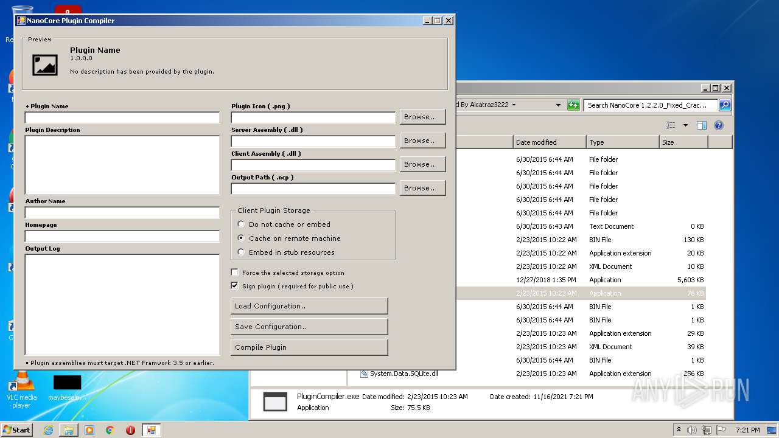Viewport: 779px width, 438px height.
Task: Click the search magnifier icon in Explorer
Action: 724,105
